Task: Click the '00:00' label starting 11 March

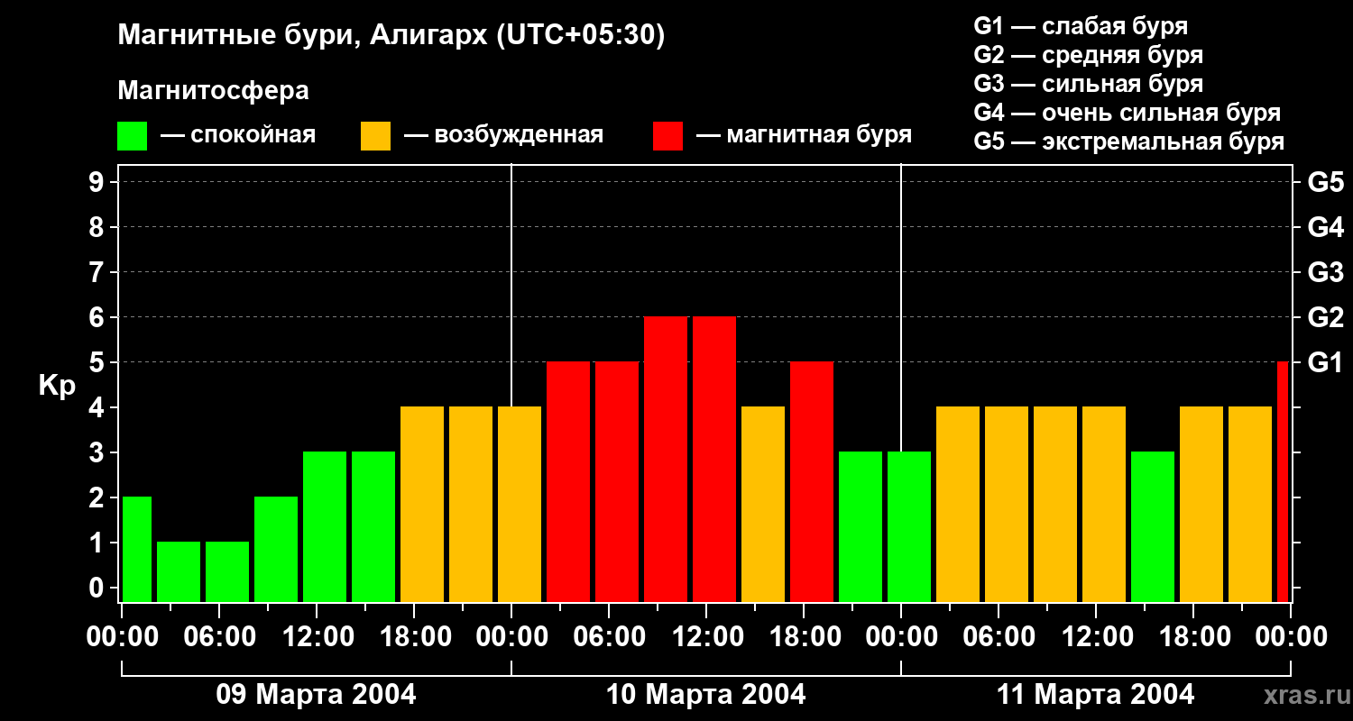Action: [x=901, y=637]
